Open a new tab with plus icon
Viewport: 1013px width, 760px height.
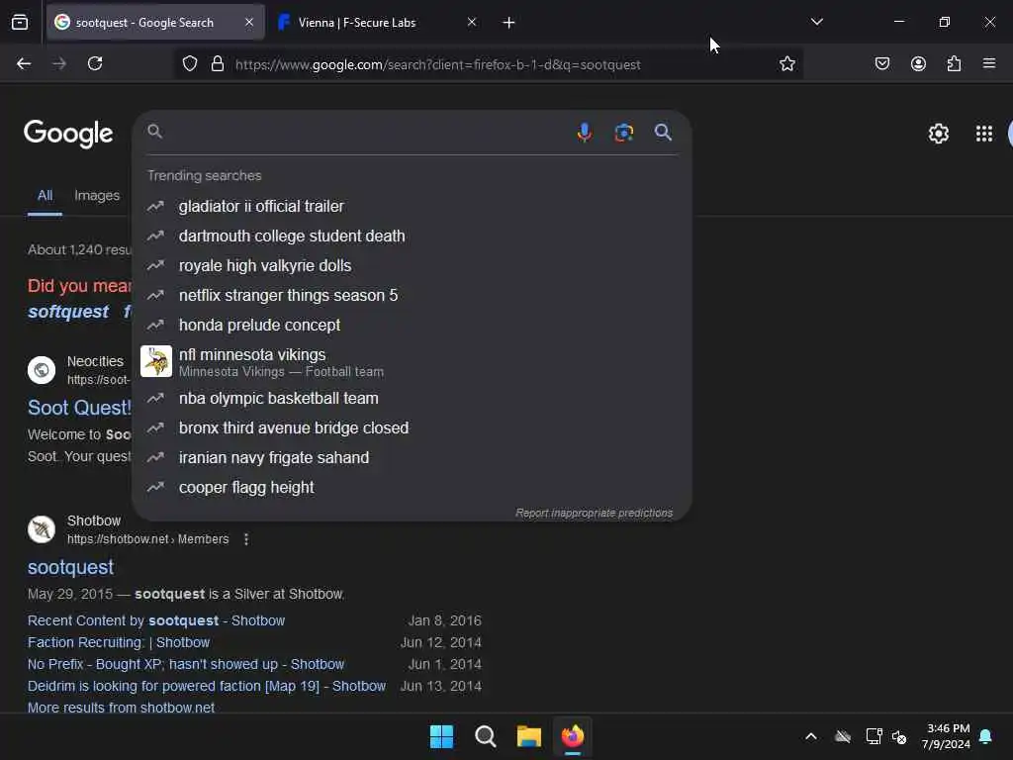(509, 23)
